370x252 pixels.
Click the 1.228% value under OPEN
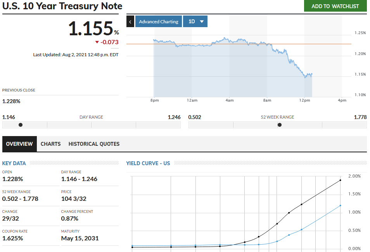[x=12, y=179]
